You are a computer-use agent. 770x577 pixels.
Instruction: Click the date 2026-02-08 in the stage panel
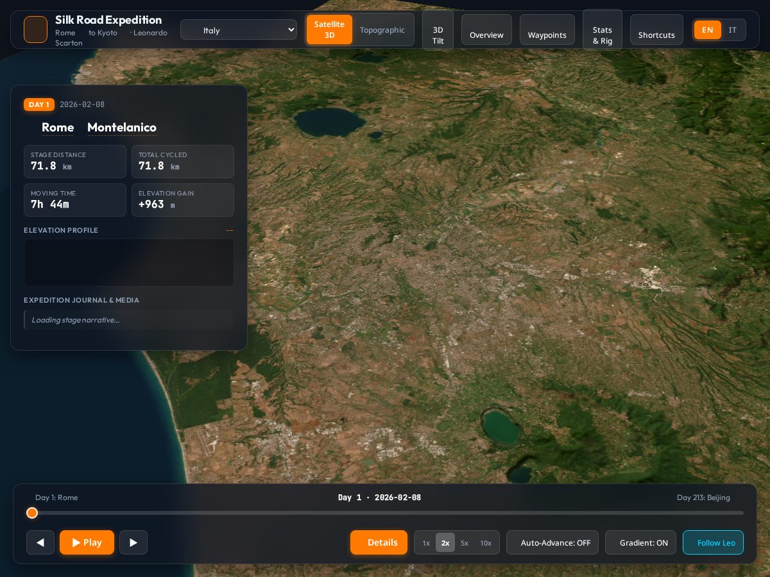point(82,105)
